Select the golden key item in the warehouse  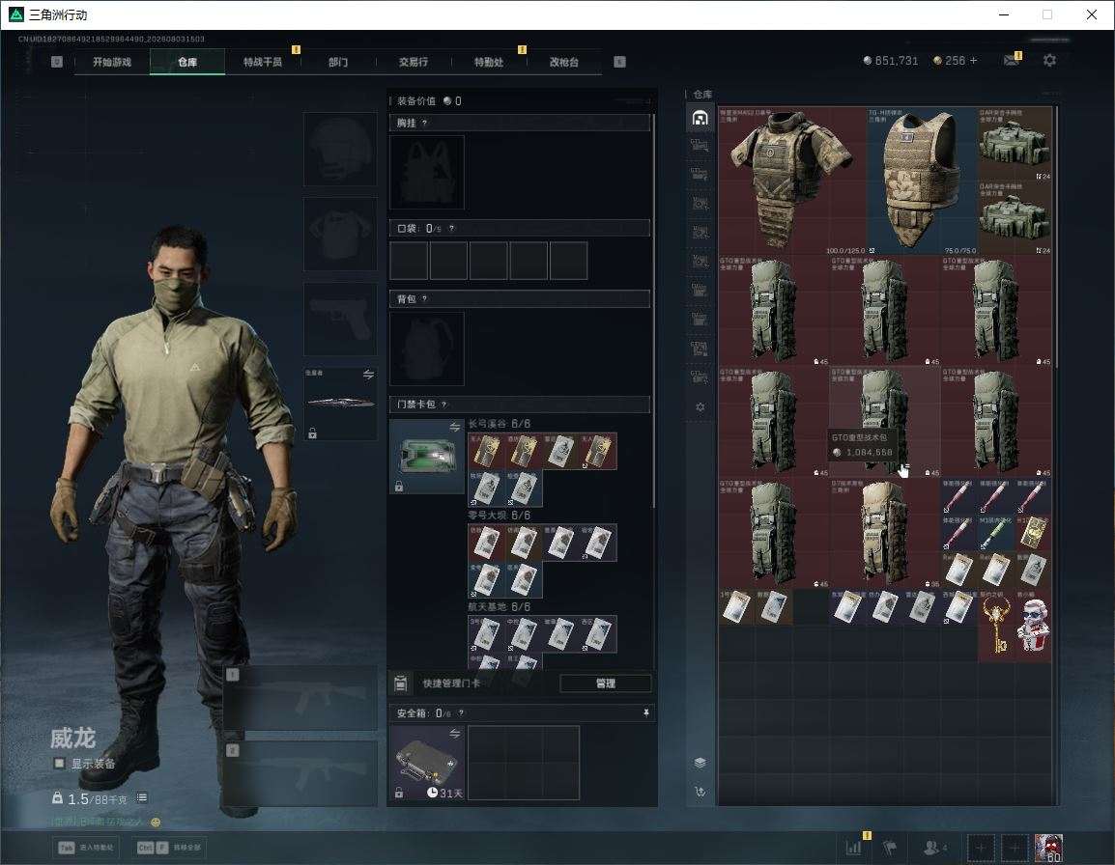point(995,625)
